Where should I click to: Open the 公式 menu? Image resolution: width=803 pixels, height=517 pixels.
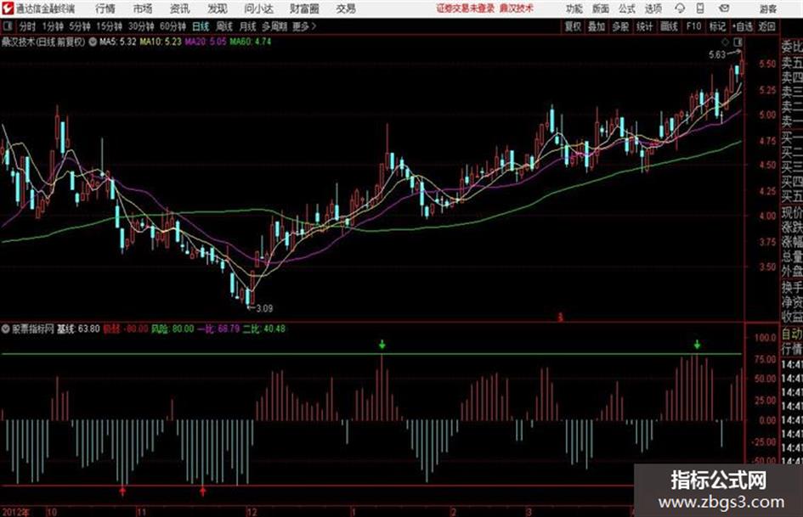[x=627, y=8]
